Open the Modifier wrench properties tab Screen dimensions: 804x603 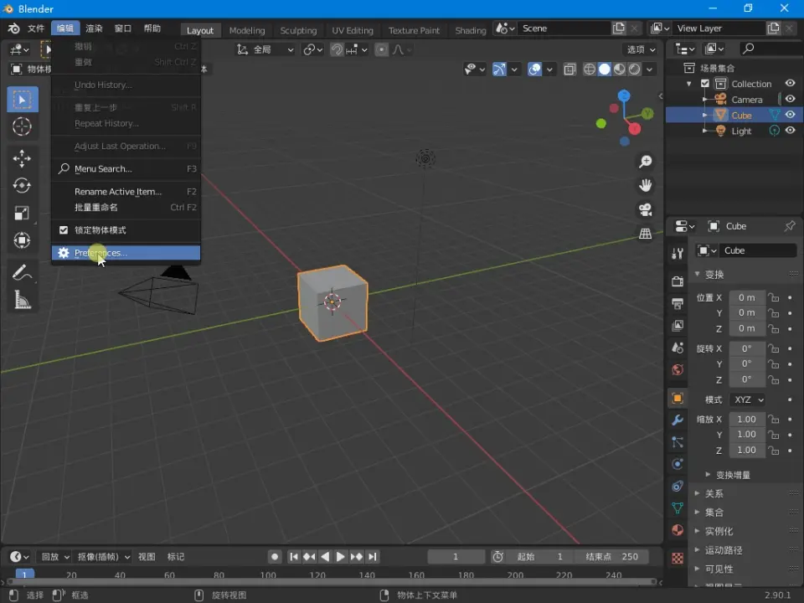click(x=678, y=420)
